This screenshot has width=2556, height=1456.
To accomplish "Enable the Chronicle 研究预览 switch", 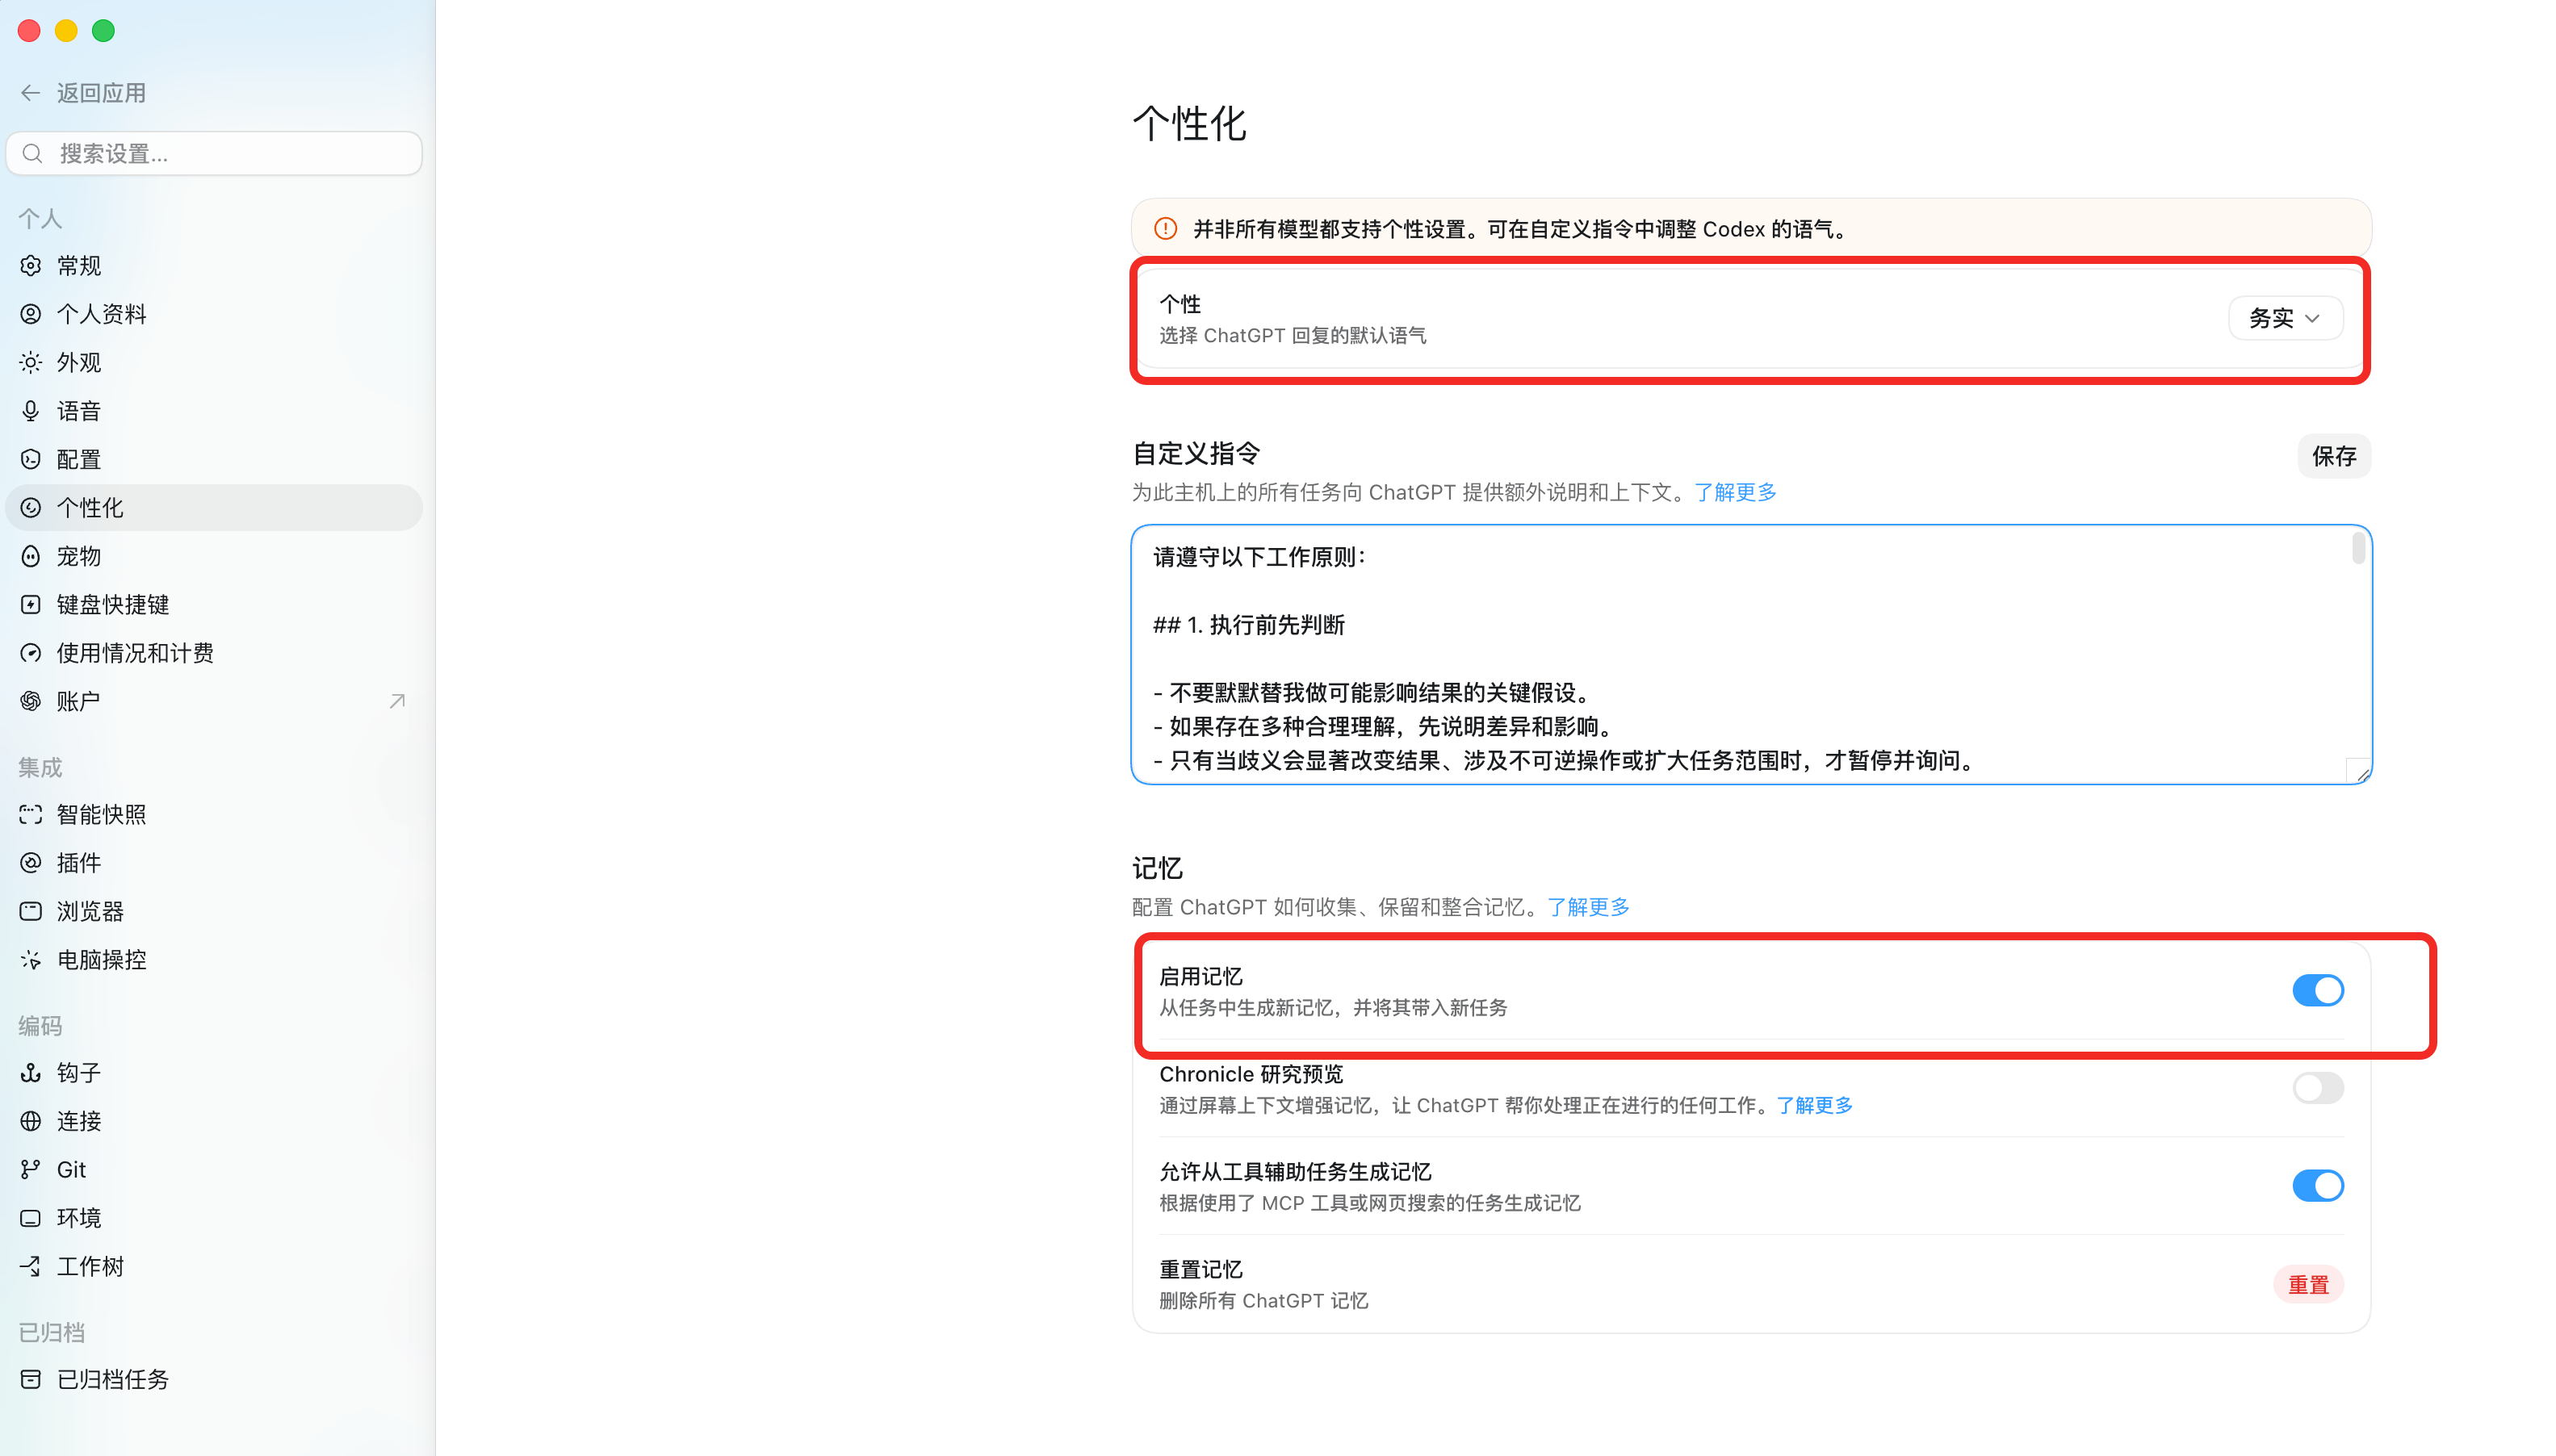I will click(x=2317, y=1088).
